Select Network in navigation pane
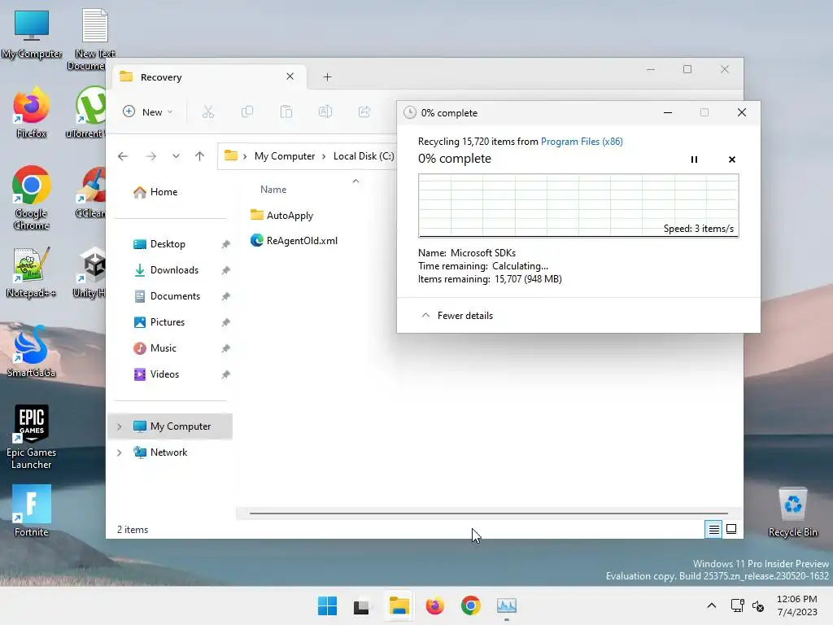 pos(170,452)
